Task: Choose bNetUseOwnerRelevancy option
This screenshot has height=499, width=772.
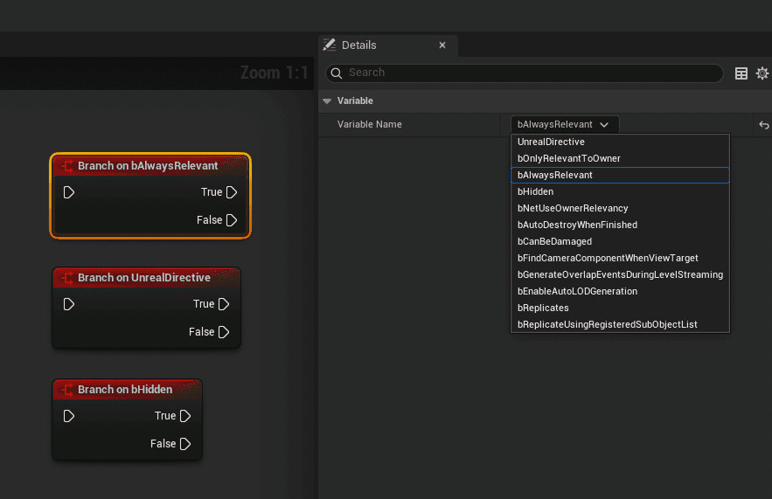Action: pos(620,208)
